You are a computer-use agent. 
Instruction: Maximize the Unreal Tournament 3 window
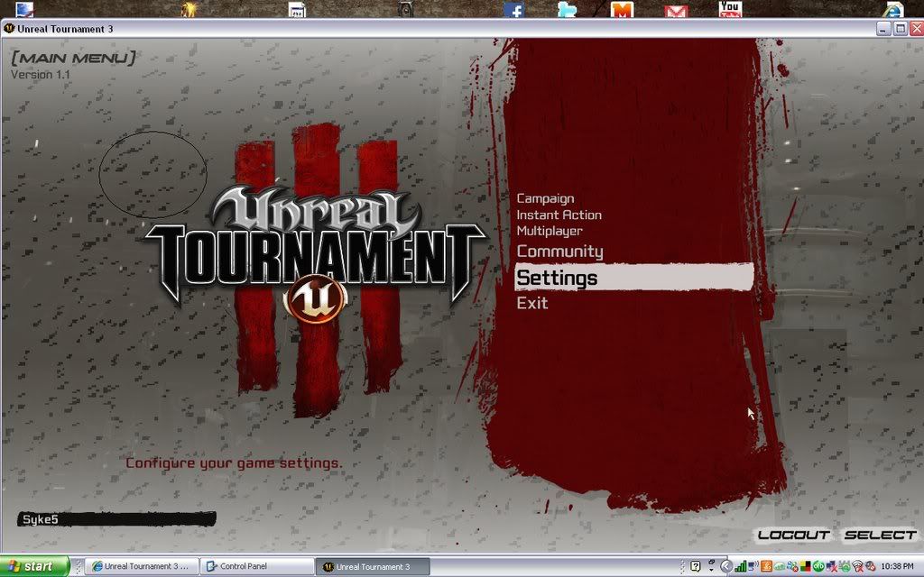[x=900, y=28]
